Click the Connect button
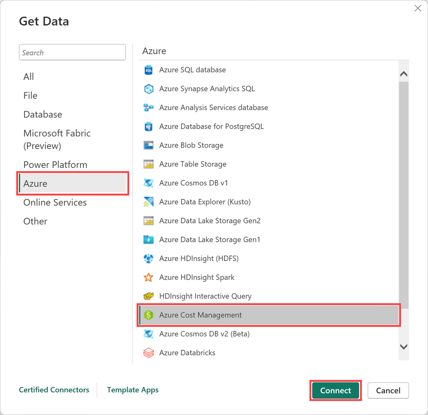The width and height of the screenshot is (428, 415). [335, 390]
